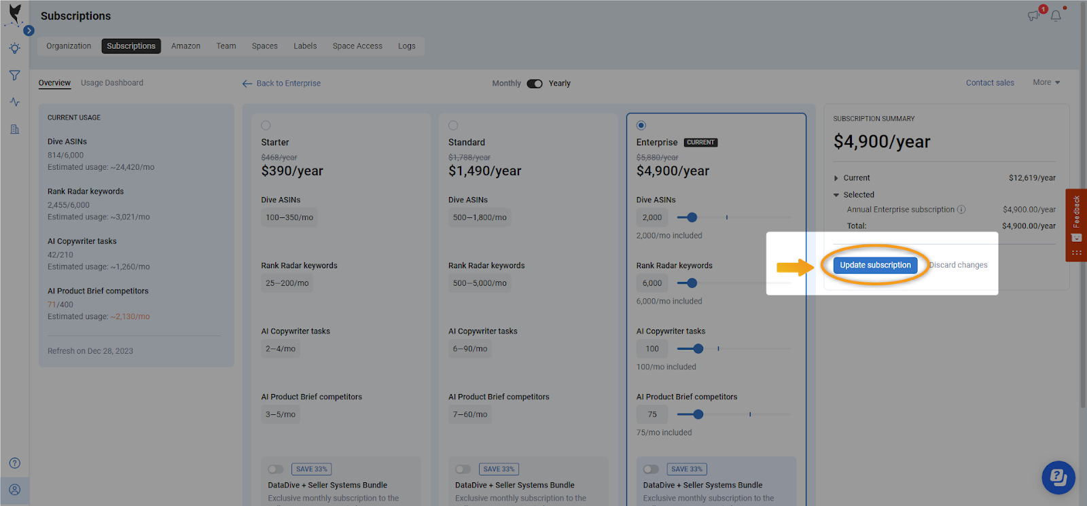The image size is (1087, 506).
Task: Open the user profile icon in the sidebar
Action: click(14, 490)
